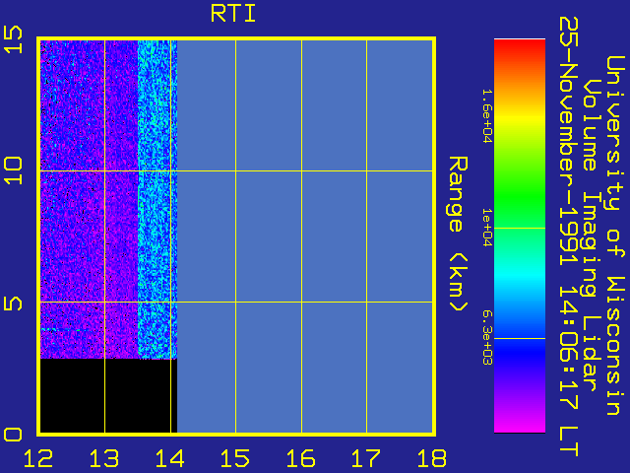Click the 25-November-1991 14:06:17 LT timestamp
Screen dimensions: 630x473
point(569,236)
